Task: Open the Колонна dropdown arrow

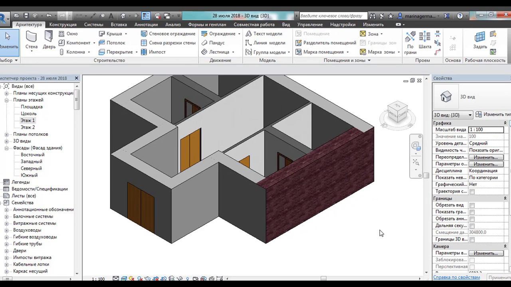Action: (89, 52)
